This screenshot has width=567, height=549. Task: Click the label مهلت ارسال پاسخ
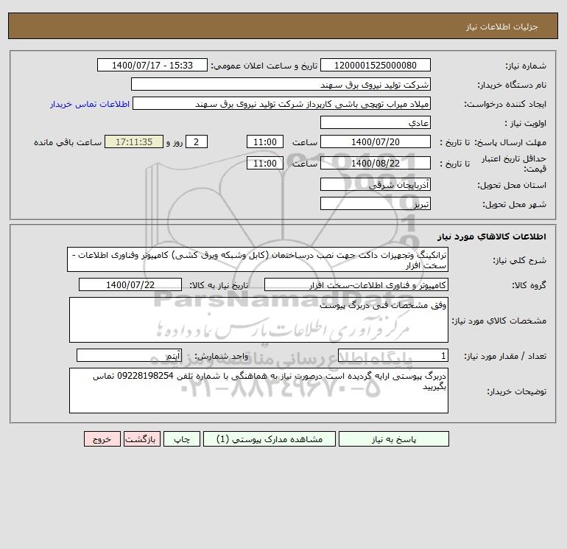tap(510, 142)
